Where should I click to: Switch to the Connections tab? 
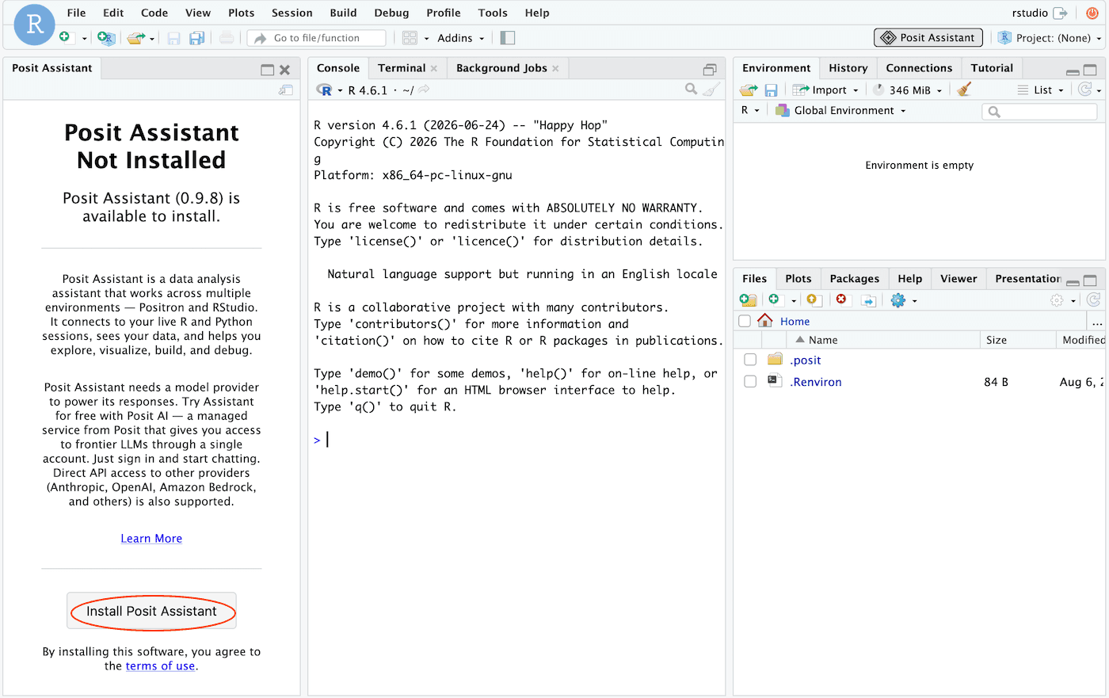[x=919, y=68]
